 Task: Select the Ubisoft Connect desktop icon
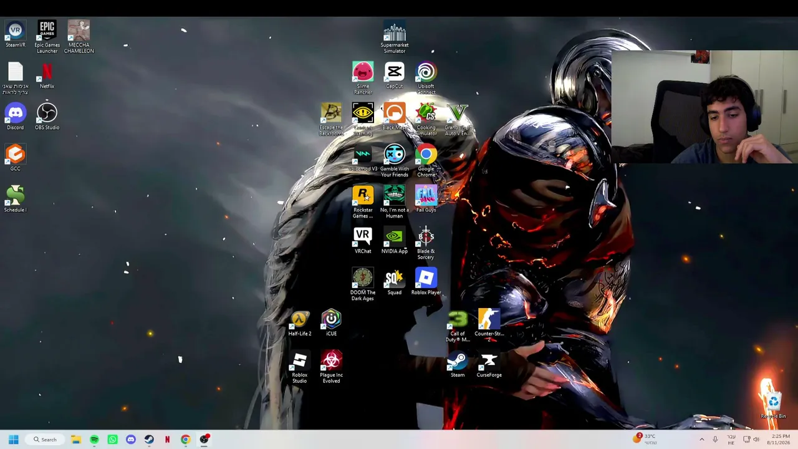pos(426,79)
